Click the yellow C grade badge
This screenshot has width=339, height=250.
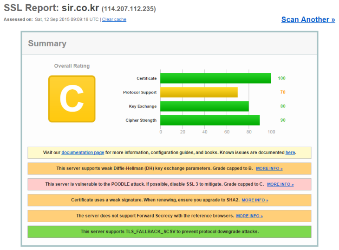(72, 99)
